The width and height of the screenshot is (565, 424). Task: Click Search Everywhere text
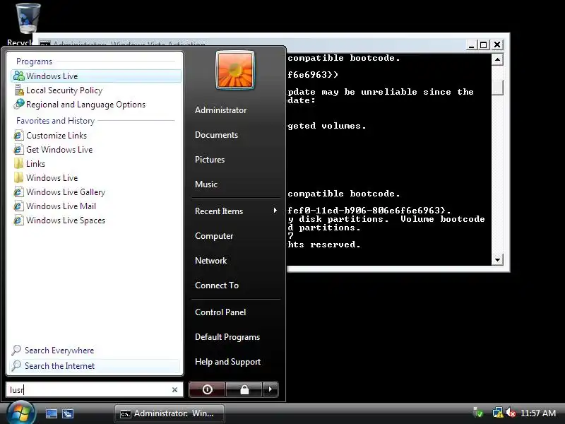[x=59, y=350]
